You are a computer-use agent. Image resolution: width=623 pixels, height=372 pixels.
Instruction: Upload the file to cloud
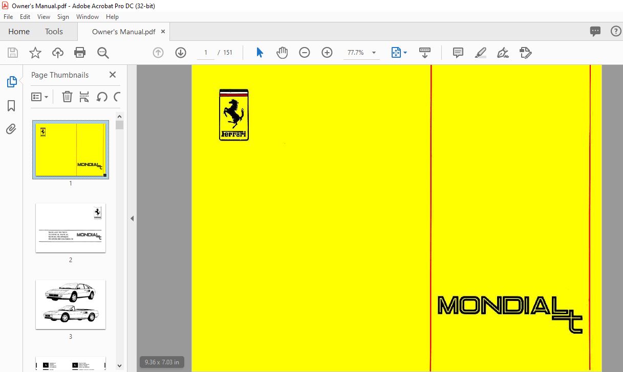pos(58,53)
